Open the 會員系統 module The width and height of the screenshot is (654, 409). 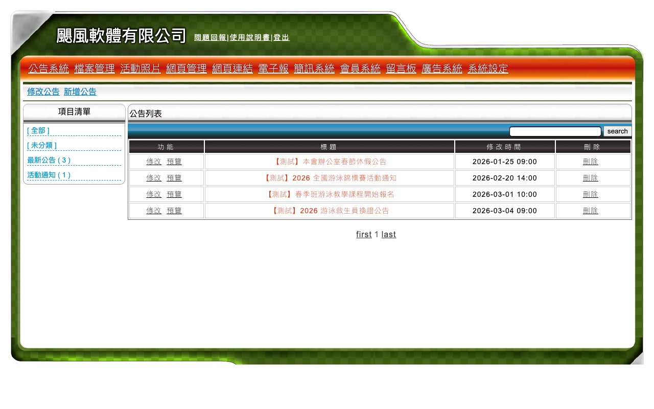(x=360, y=69)
